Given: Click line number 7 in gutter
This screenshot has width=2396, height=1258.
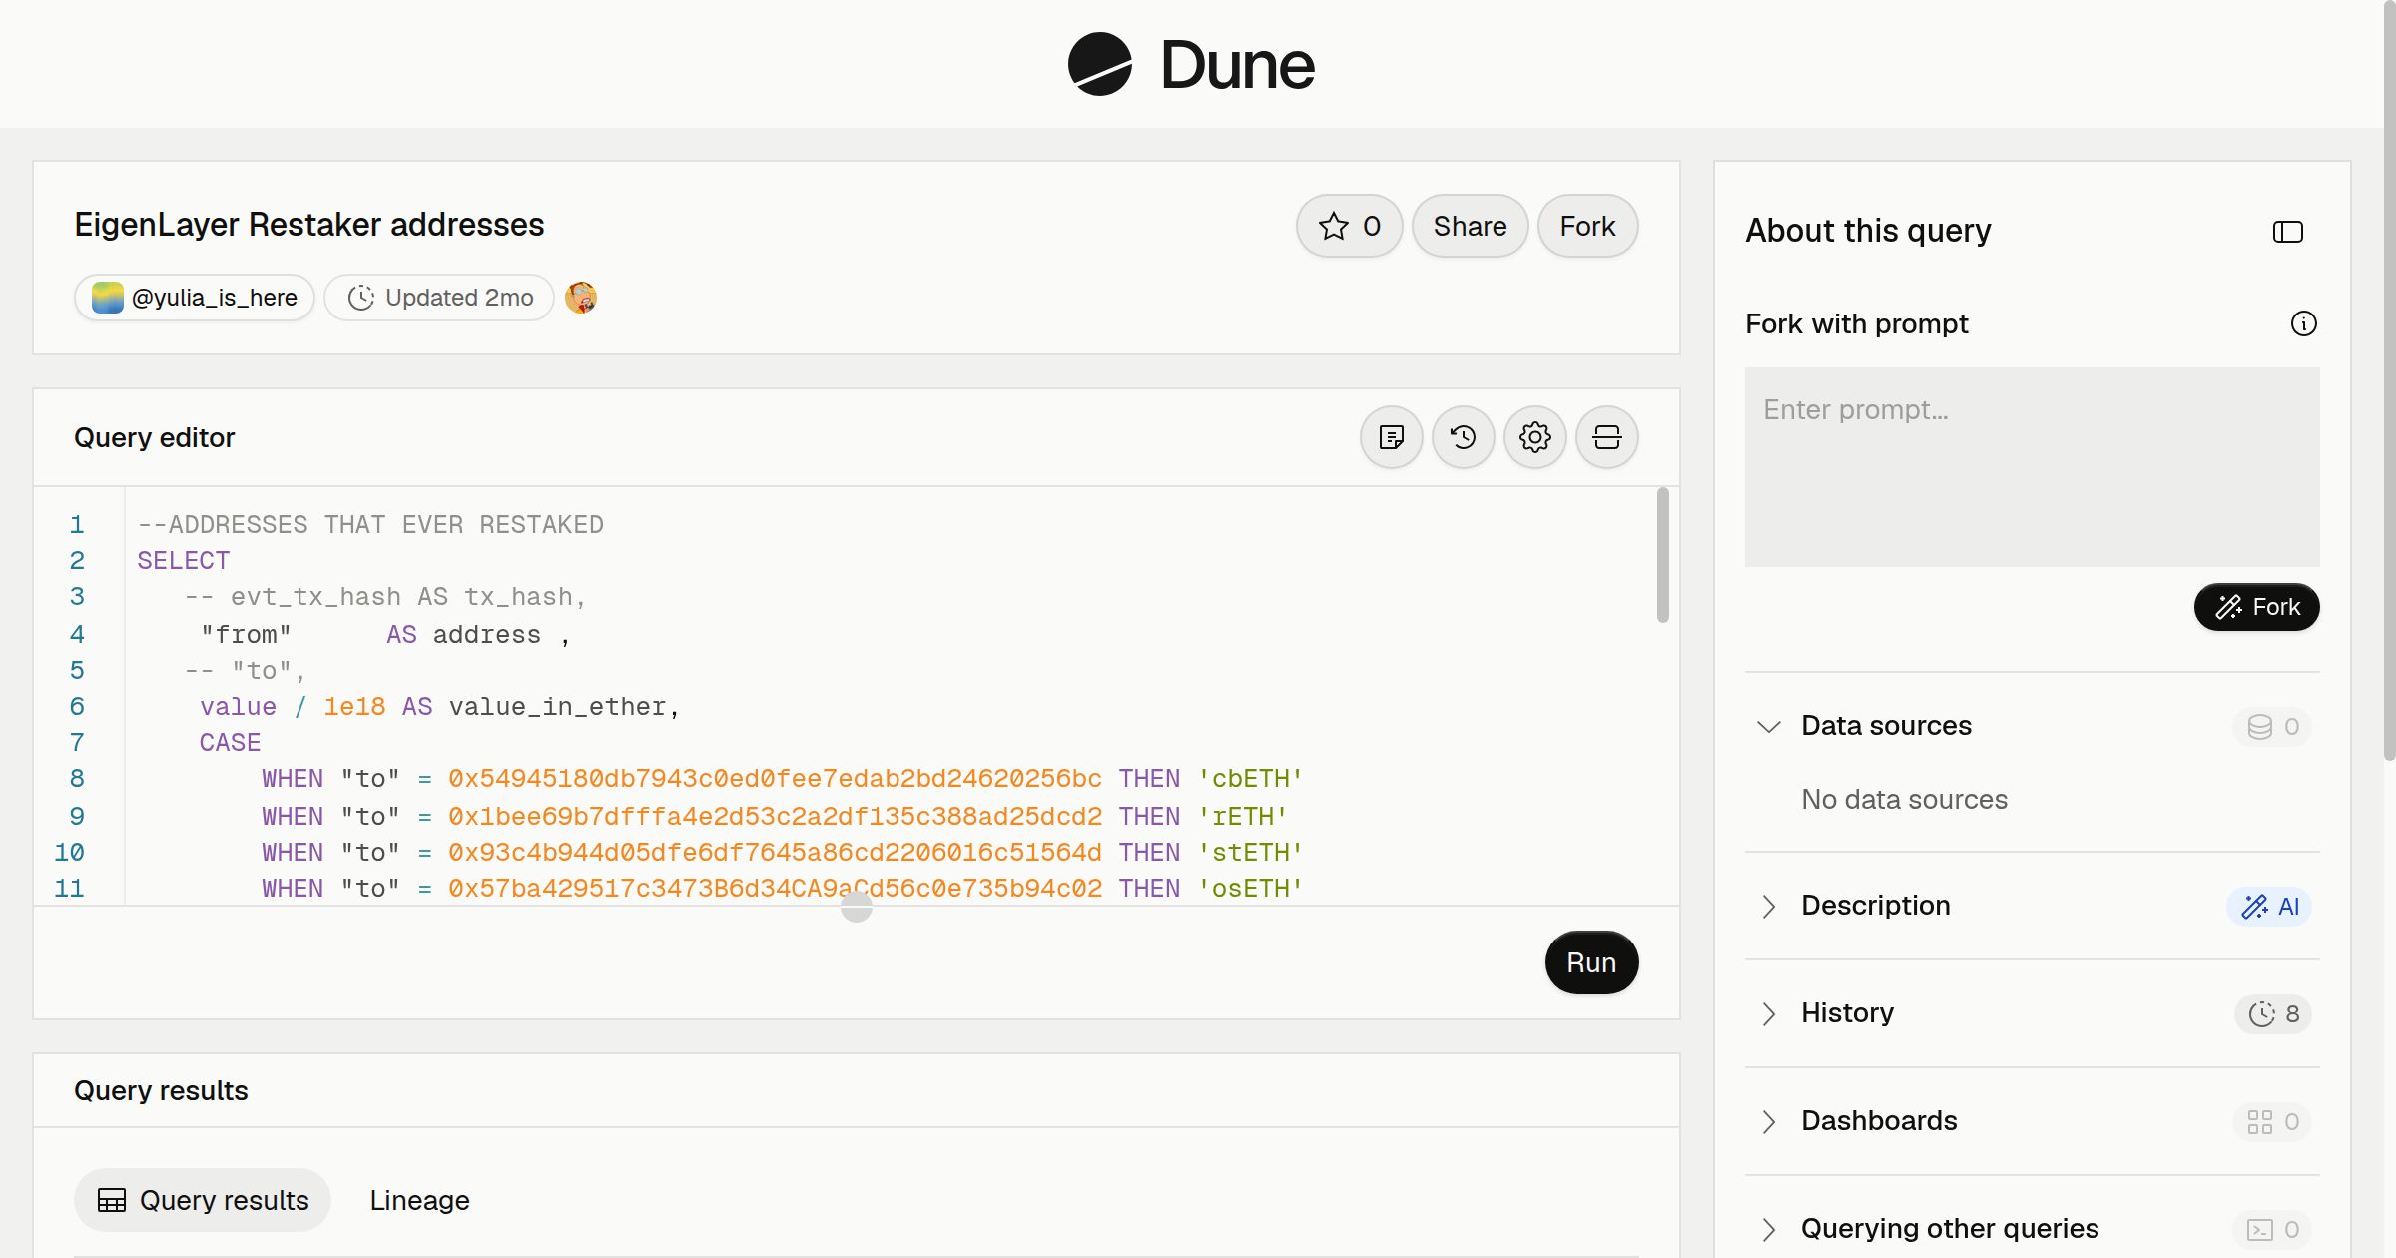Looking at the screenshot, I should coord(77,743).
